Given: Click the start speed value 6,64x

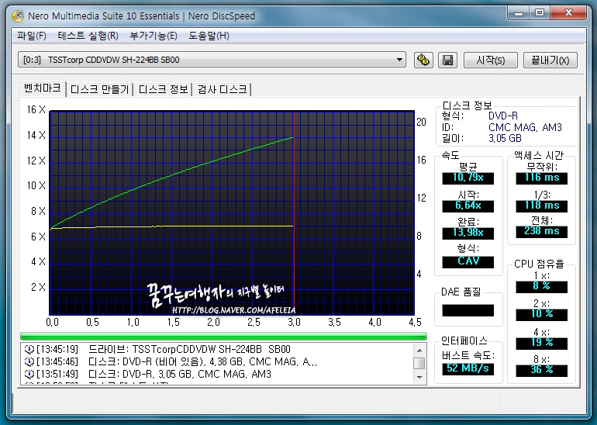Looking at the screenshot, I should [468, 206].
